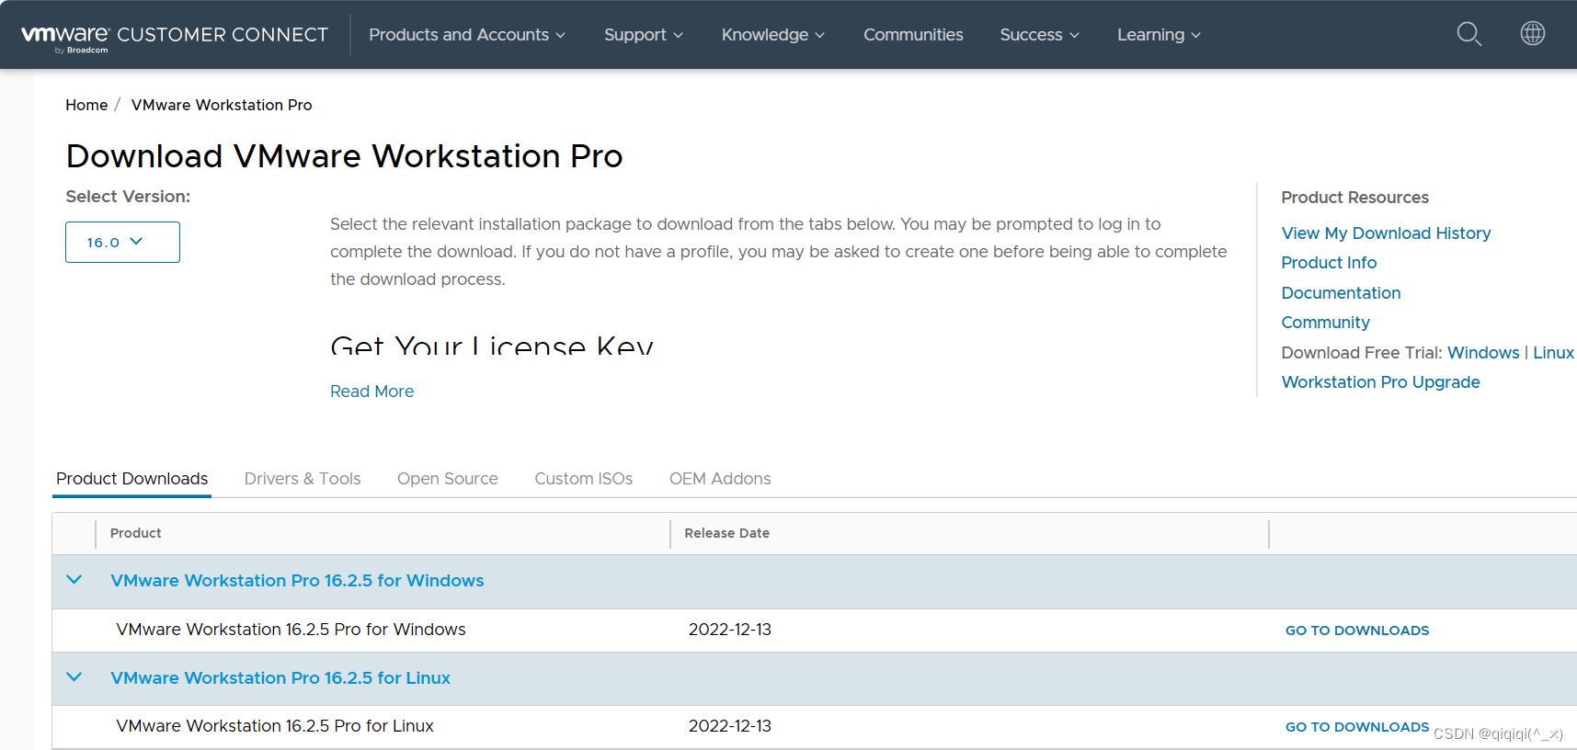Open the search magnifier icon
The width and height of the screenshot is (1577, 750).
tap(1469, 34)
